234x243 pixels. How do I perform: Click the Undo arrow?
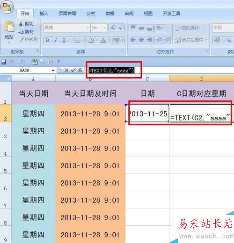(11, 62)
